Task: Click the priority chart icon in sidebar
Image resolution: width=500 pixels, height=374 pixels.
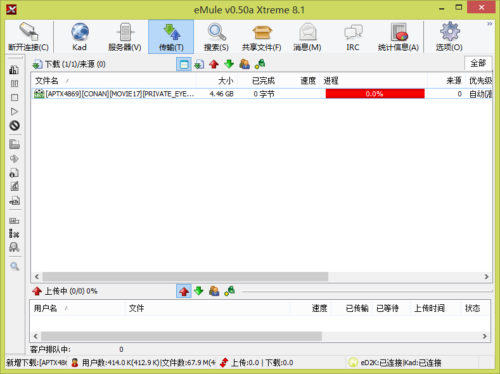Action: click(15, 70)
